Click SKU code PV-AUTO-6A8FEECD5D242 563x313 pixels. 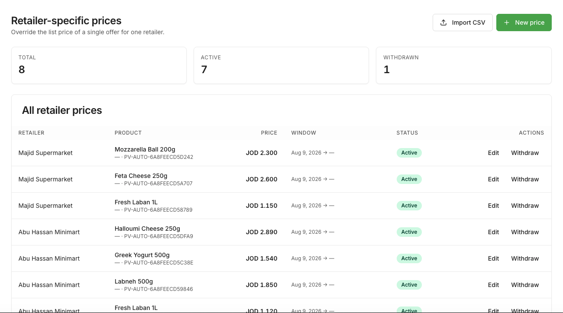pyautogui.click(x=159, y=157)
